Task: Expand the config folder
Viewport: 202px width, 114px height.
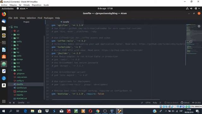Action: coord(12,41)
